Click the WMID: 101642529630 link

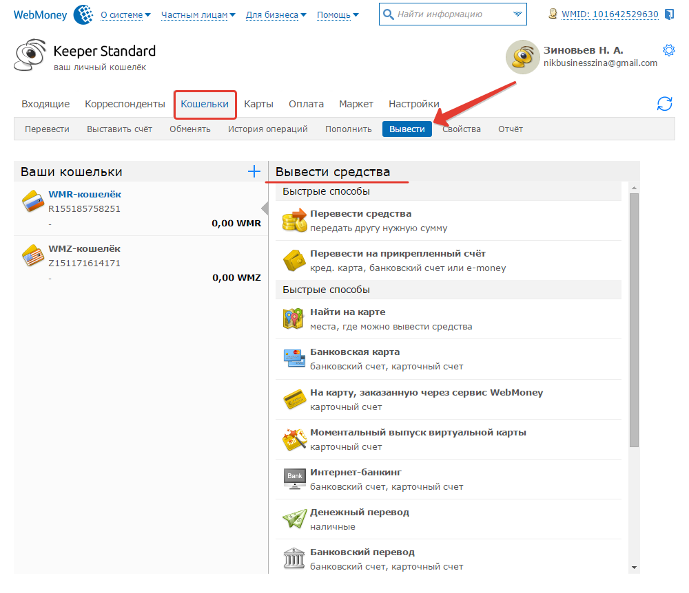tap(610, 14)
